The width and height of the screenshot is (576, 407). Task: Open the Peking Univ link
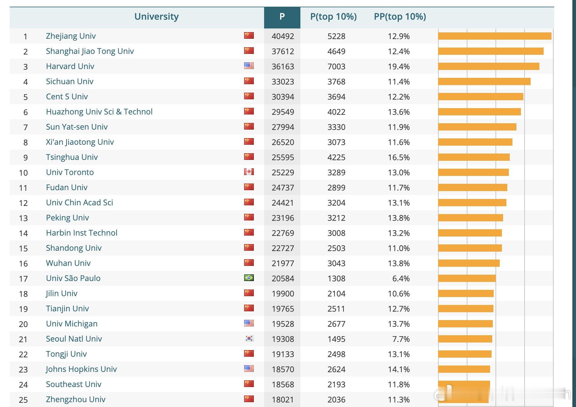[67, 218]
